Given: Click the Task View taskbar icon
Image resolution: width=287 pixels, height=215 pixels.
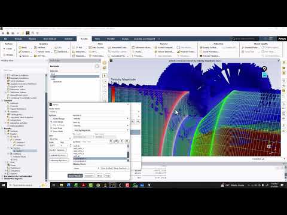Looking at the screenshot, I should tap(54, 185).
